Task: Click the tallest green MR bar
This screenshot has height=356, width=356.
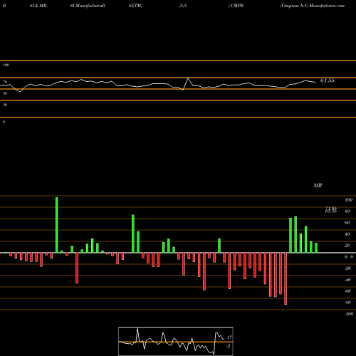Action: pyautogui.click(x=57, y=225)
